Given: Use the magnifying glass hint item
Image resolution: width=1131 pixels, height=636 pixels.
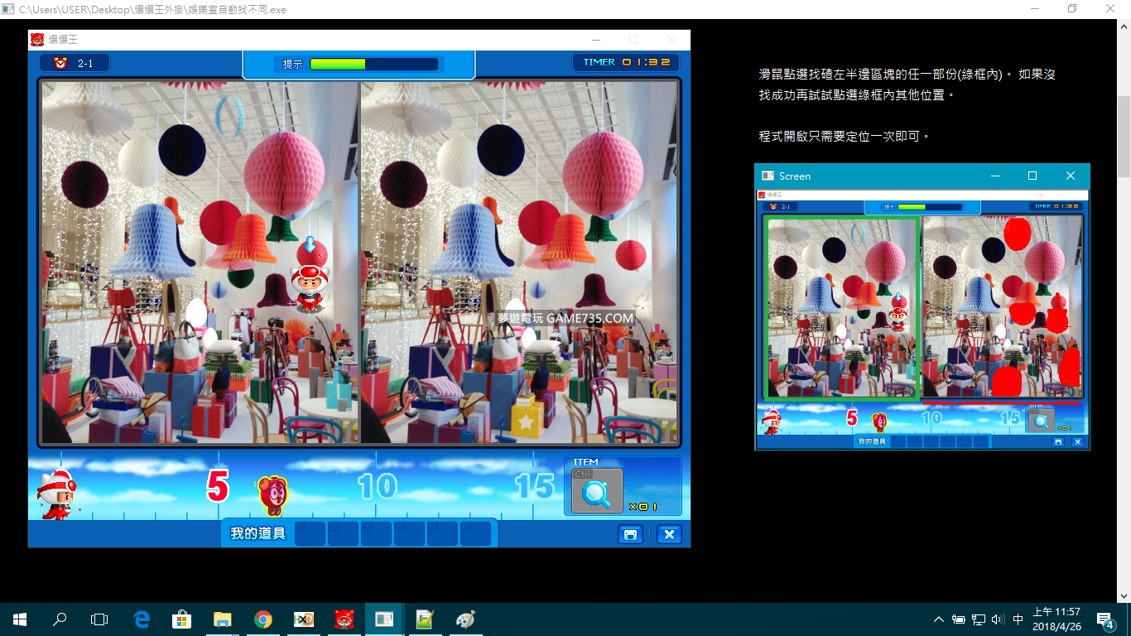Looking at the screenshot, I should (597, 493).
